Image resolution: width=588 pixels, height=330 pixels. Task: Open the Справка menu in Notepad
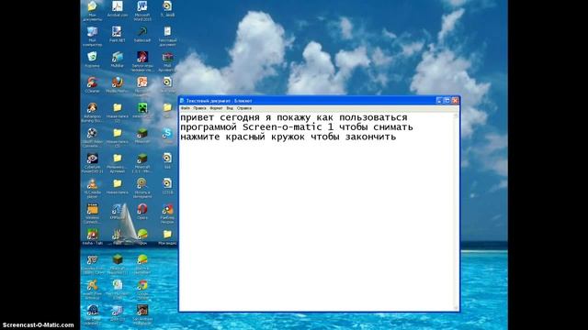244,108
